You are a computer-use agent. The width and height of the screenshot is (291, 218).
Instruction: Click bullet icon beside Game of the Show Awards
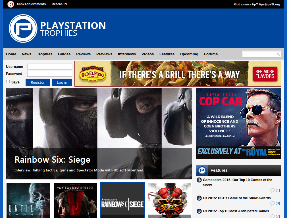(x=199, y=198)
